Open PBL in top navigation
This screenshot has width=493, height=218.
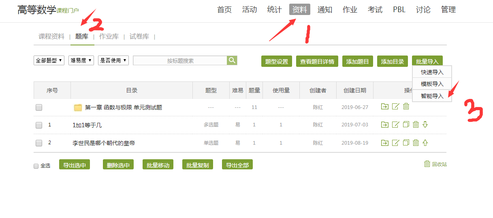(x=399, y=10)
